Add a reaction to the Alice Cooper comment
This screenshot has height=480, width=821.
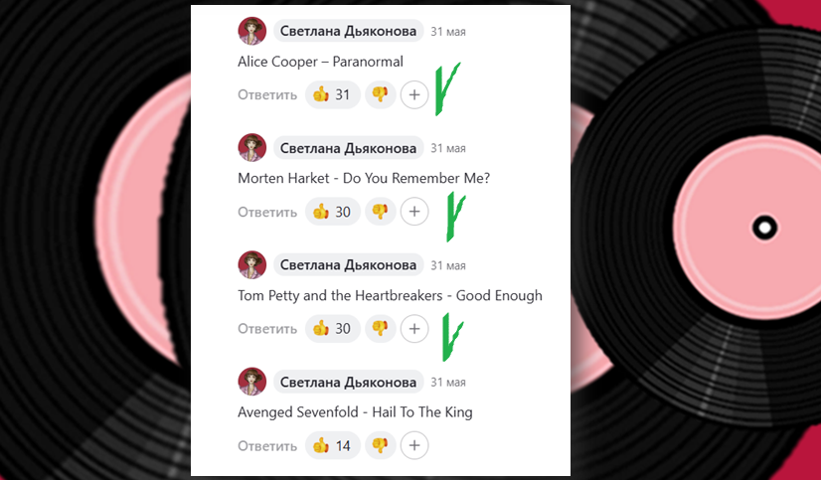(414, 94)
